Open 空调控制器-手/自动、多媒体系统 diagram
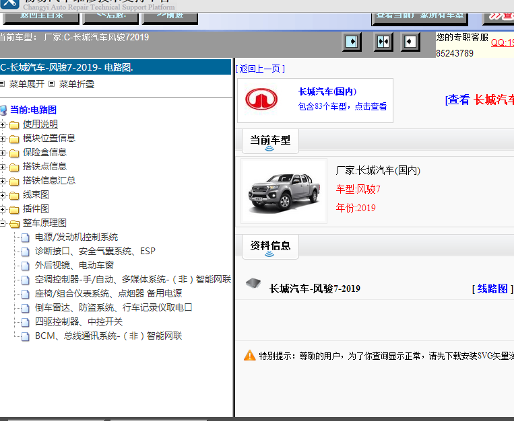The width and height of the screenshot is (514, 421). [x=133, y=279]
